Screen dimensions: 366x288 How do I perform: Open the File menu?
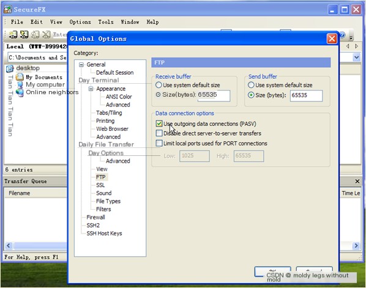17,22
